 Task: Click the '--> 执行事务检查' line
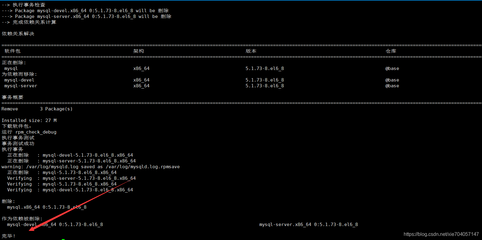pyautogui.click(x=23, y=5)
